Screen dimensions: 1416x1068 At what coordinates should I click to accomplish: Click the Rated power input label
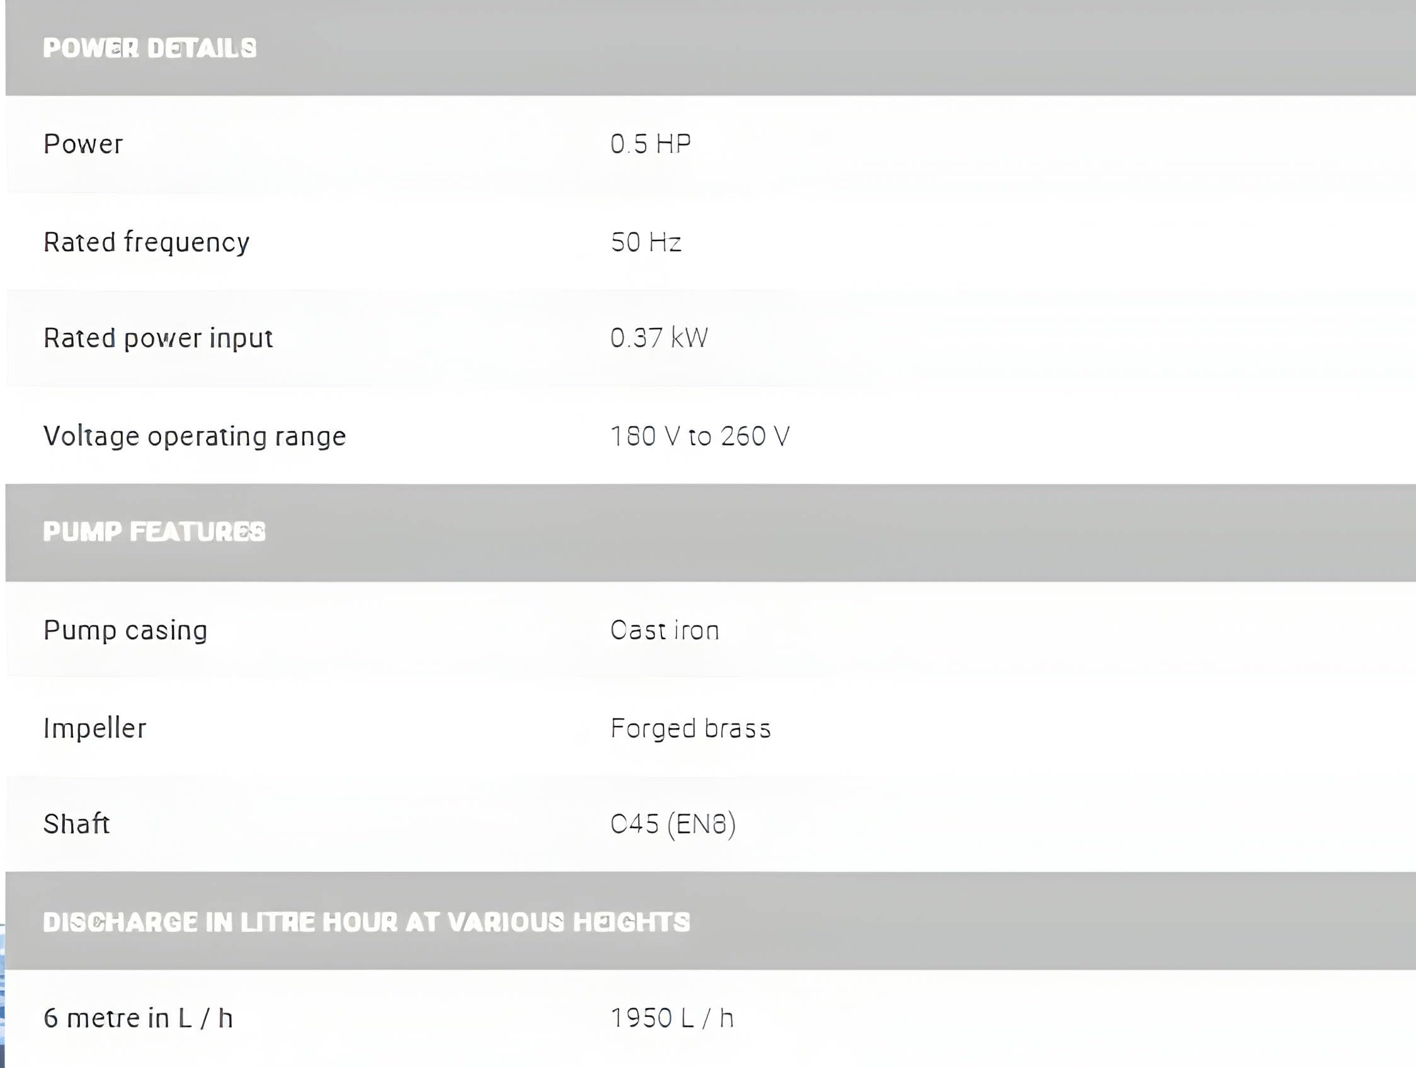pos(158,338)
